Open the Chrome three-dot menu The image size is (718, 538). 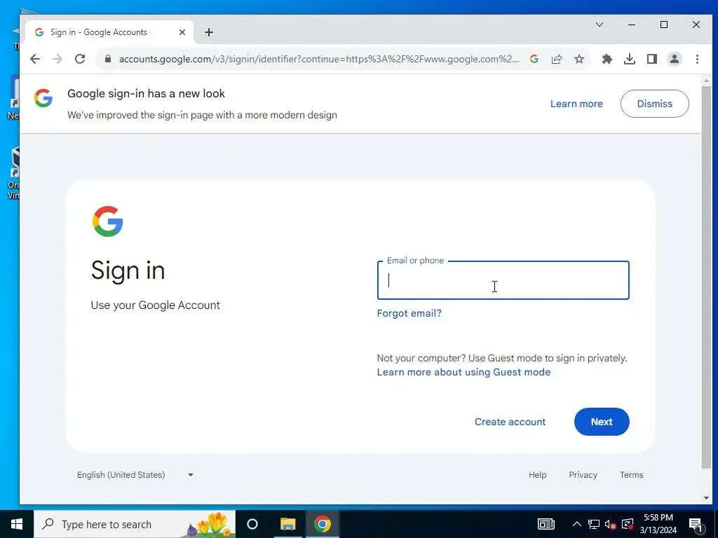[x=697, y=59]
